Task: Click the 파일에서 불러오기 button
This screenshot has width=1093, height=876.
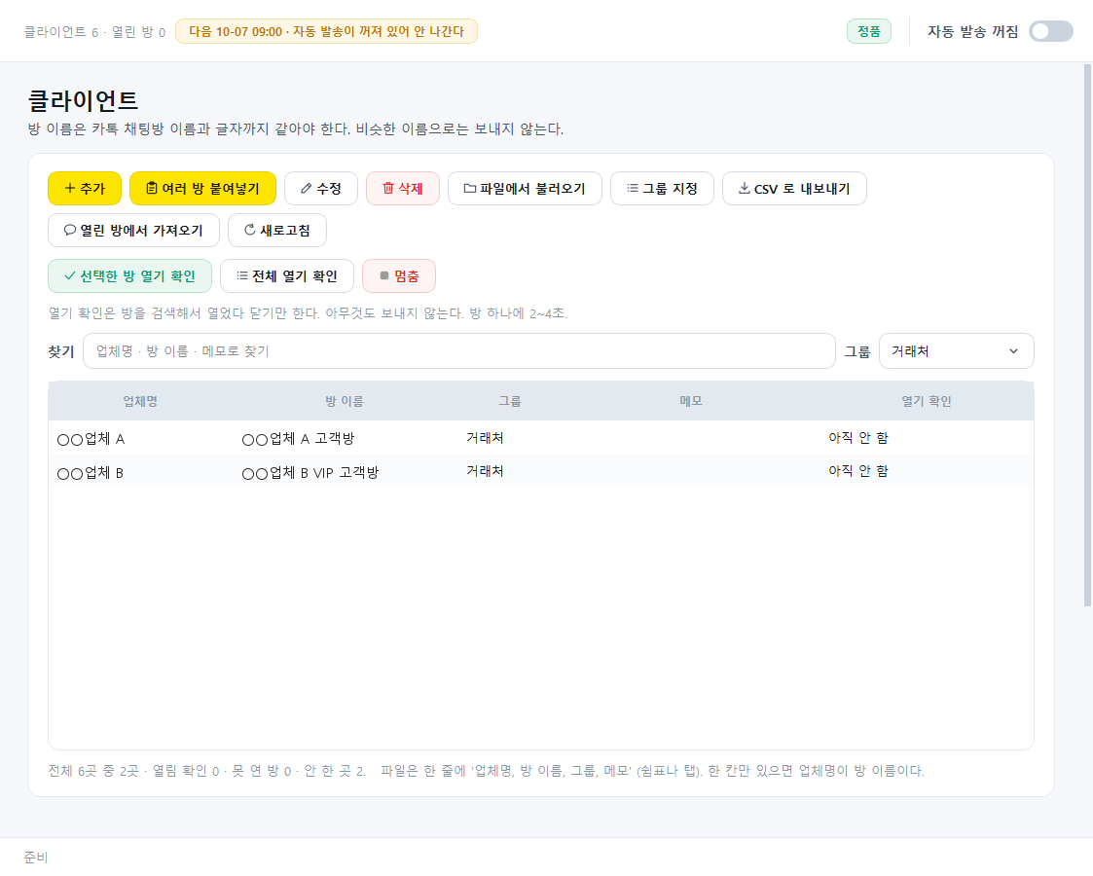Action: tap(525, 188)
